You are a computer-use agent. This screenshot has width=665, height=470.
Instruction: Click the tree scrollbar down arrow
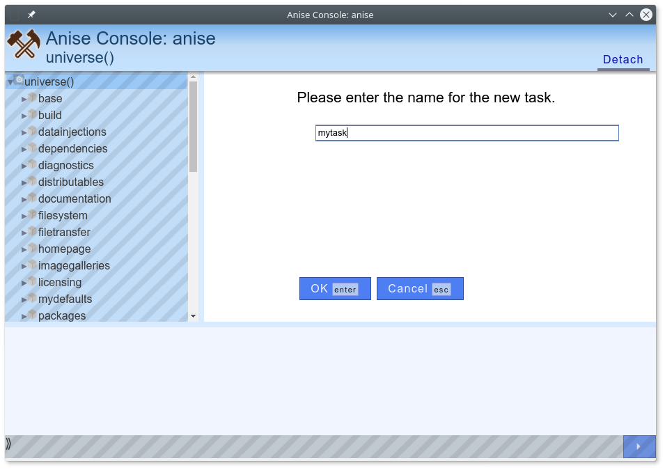(193, 316)
